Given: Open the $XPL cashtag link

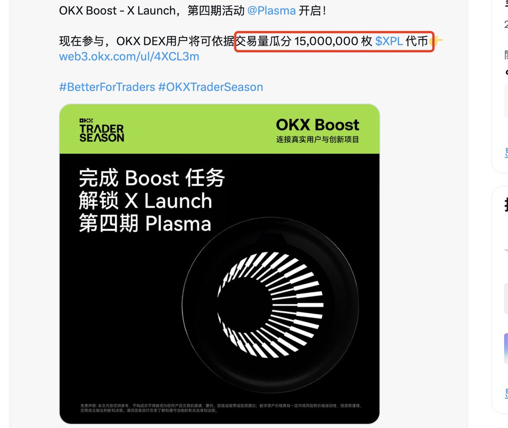Looking at the screenshot, I should pos(389,41).
